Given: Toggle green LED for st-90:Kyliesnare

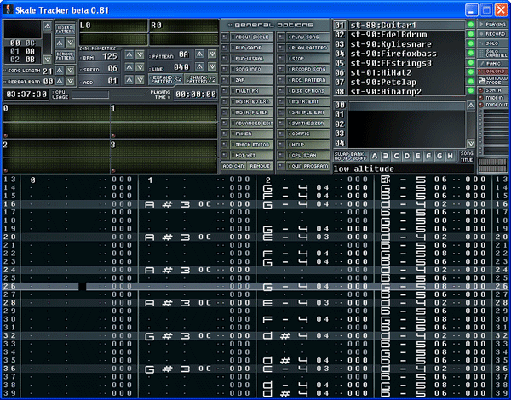Looking at the screenshot, I should click(470, 43).
